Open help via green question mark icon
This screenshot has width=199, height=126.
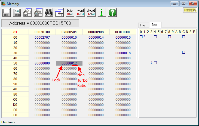pyautogui.click(x=112, y=13)
